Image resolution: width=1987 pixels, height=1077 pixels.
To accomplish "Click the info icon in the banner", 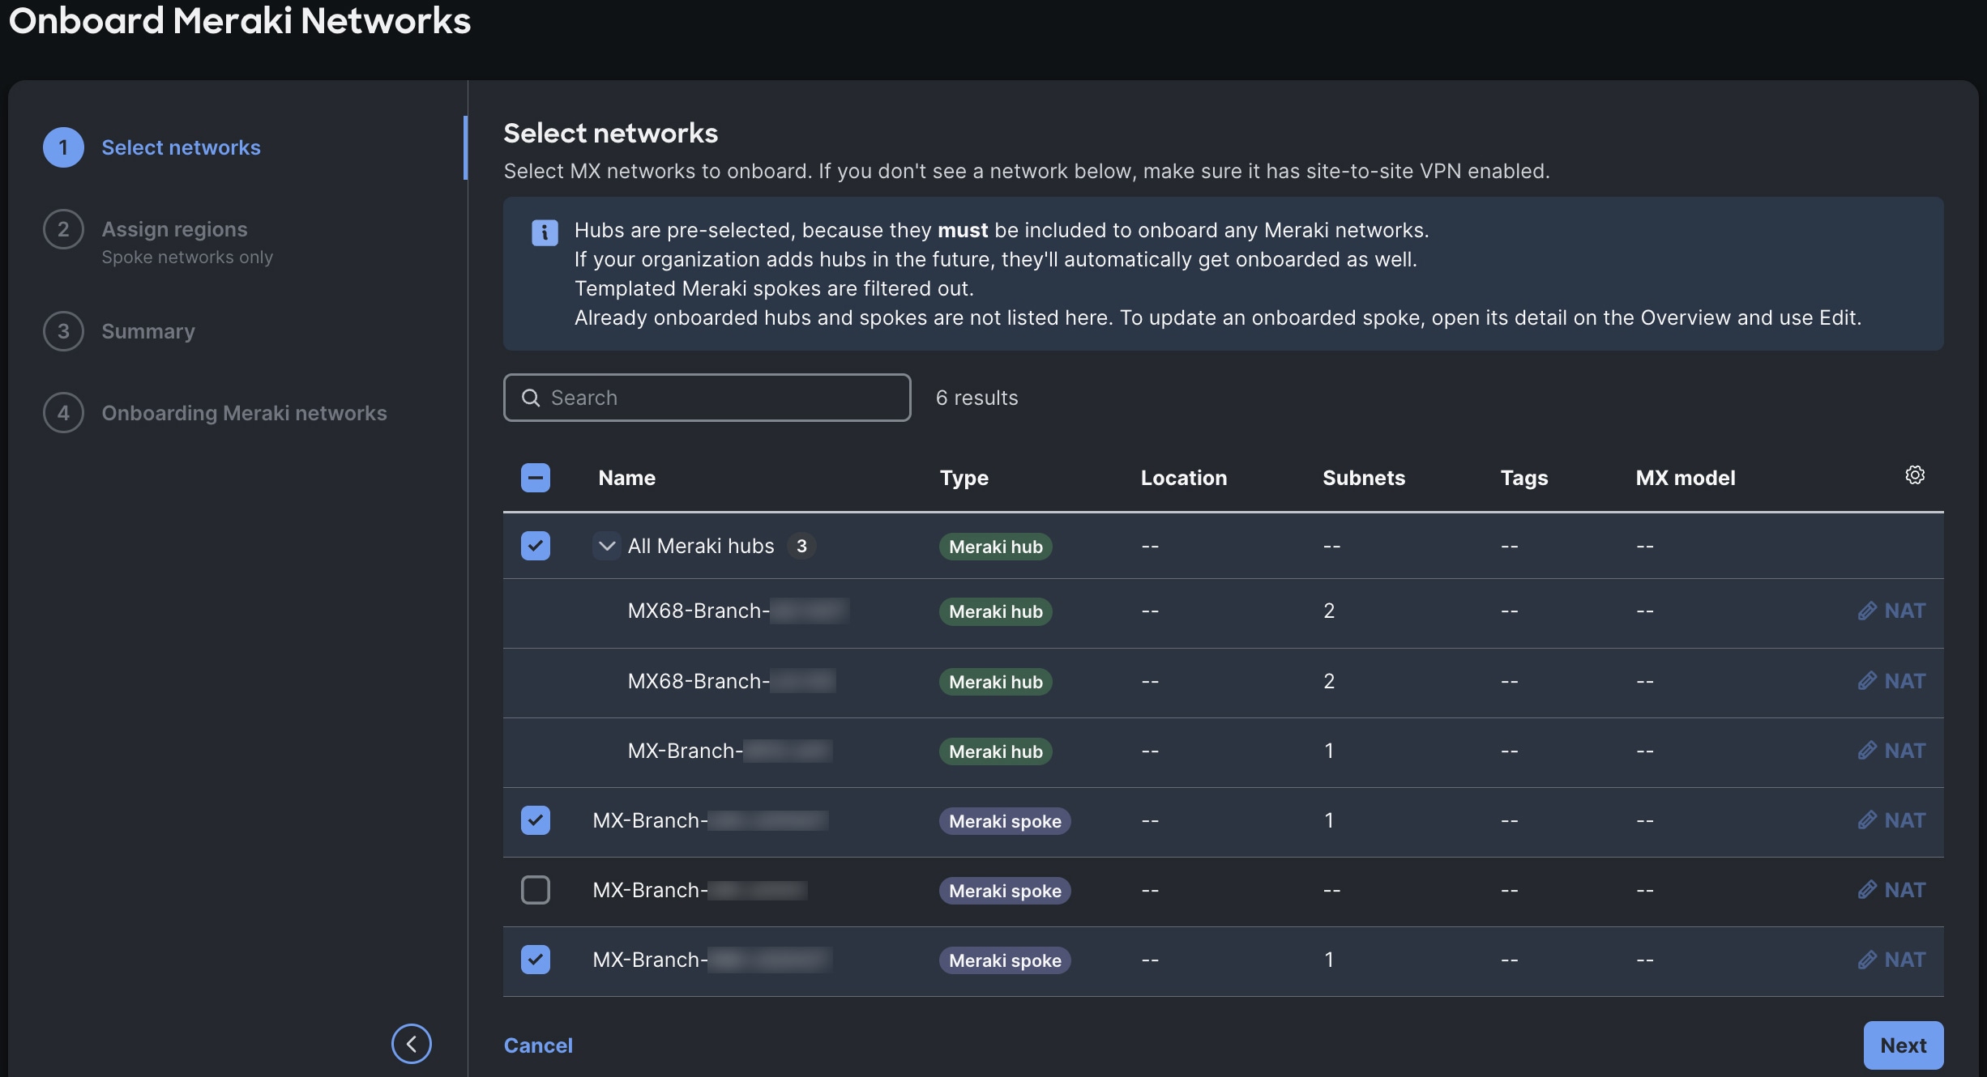I will pos(545,232).
